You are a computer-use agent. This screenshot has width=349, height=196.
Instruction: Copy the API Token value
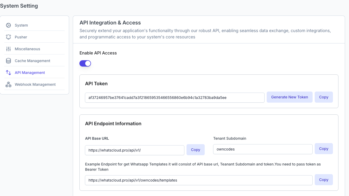pos(324,97)
